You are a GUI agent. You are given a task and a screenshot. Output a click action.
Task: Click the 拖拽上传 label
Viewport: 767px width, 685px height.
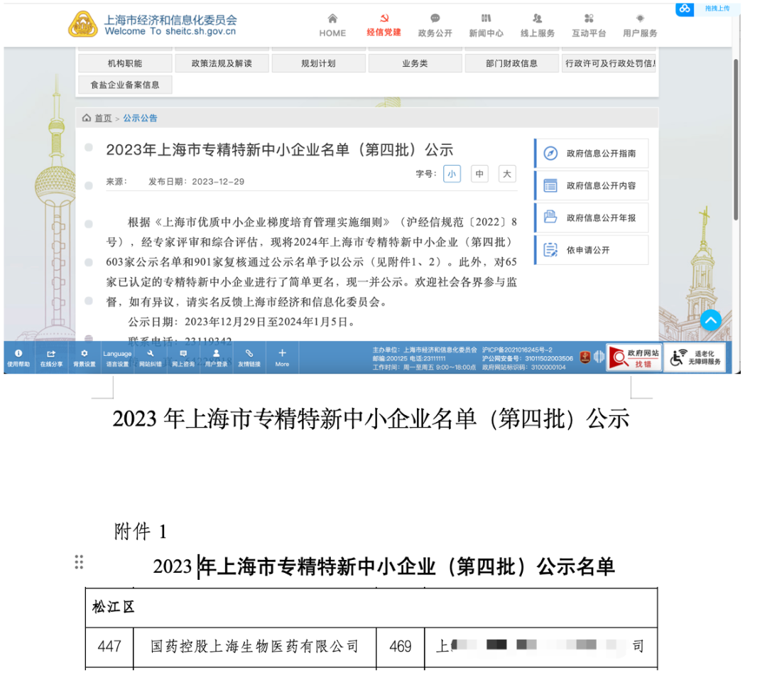point(717,9)
